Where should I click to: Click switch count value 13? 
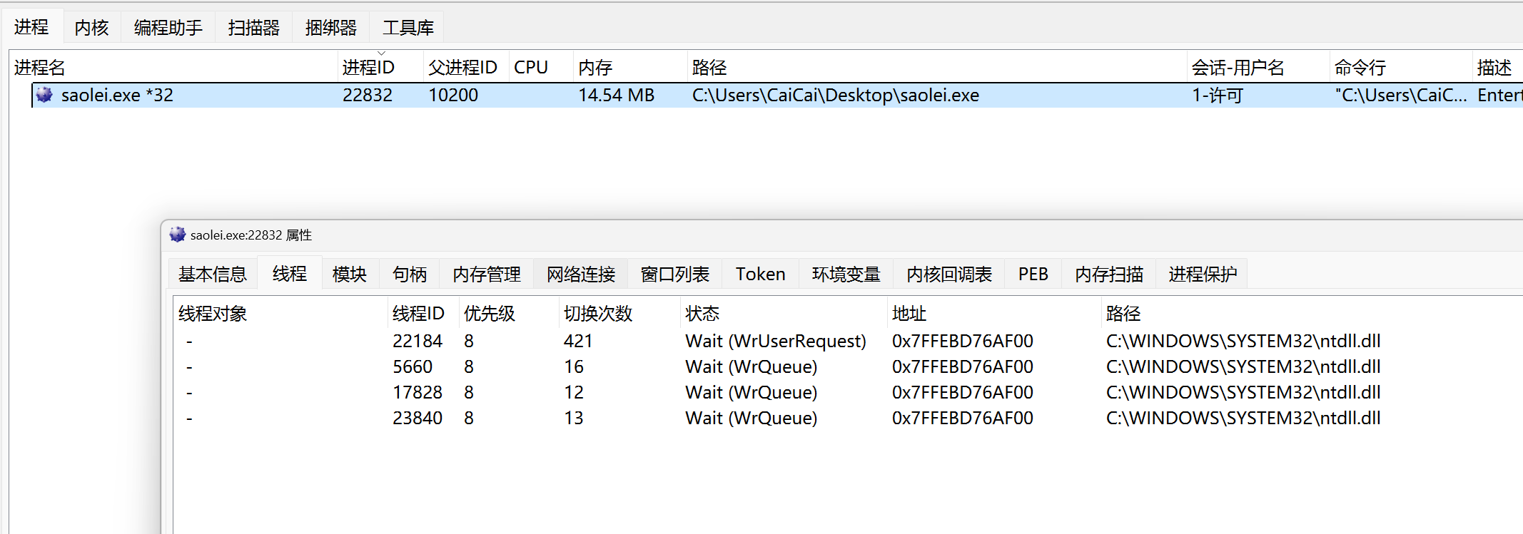574,418
